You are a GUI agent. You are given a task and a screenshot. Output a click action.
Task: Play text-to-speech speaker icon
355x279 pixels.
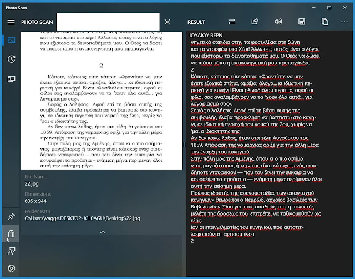point(278,22)
